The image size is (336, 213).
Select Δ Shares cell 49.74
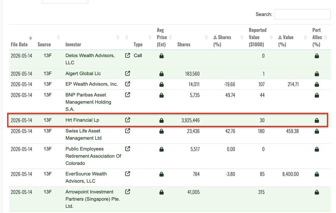pyautogui.click(x=230, y=95)
